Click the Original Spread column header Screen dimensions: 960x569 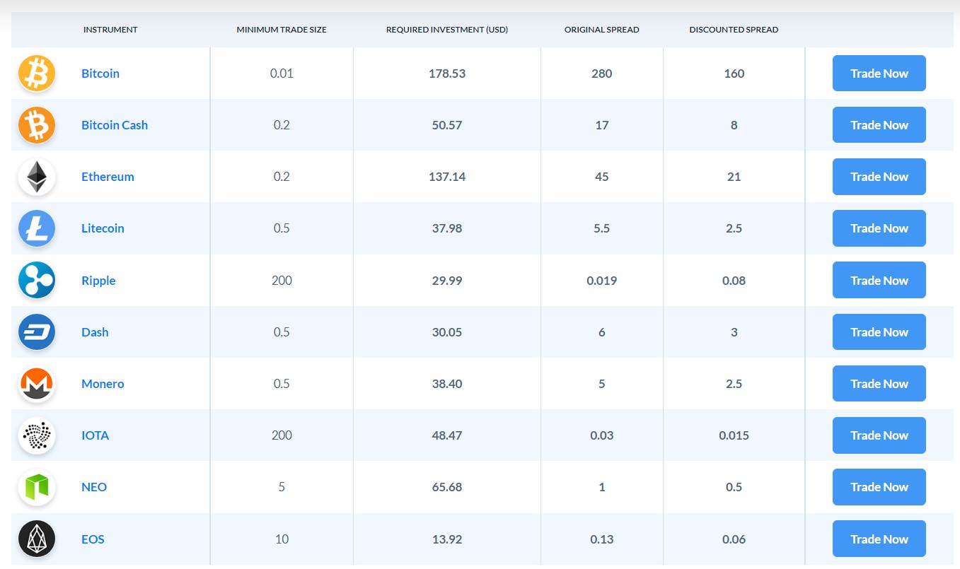pos(602,30)
